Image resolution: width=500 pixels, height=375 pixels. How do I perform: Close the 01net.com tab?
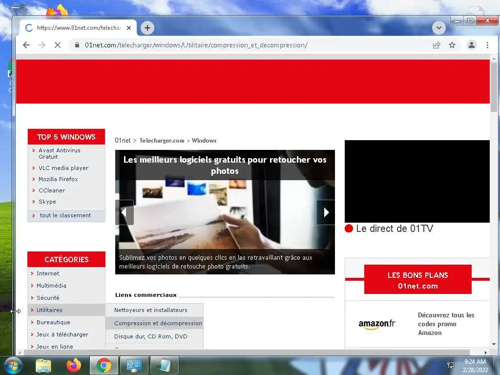click(129, 28)
